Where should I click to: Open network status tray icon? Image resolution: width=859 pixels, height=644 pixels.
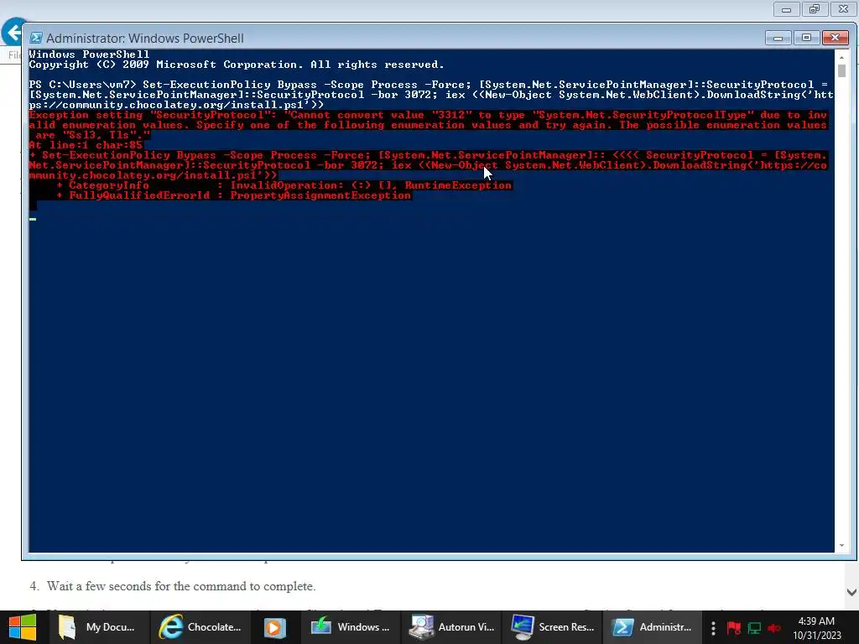[x=754, y=627]
